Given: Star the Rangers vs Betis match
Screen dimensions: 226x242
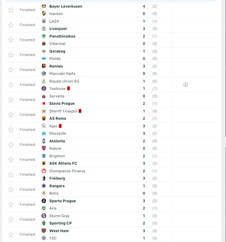Looking at the screenshot, I should [11, 189].
